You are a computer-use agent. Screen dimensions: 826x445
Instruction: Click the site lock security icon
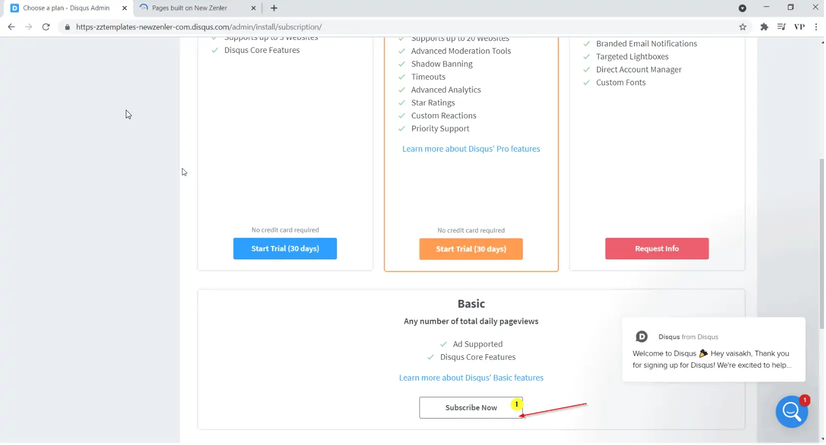67,27
